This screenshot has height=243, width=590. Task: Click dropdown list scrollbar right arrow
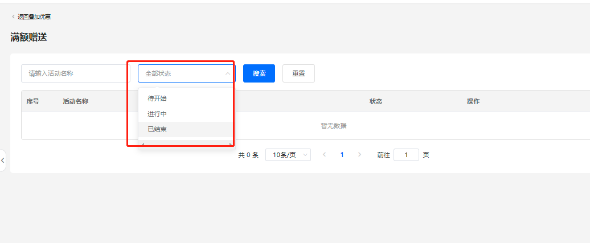click(x=230, y=145)
